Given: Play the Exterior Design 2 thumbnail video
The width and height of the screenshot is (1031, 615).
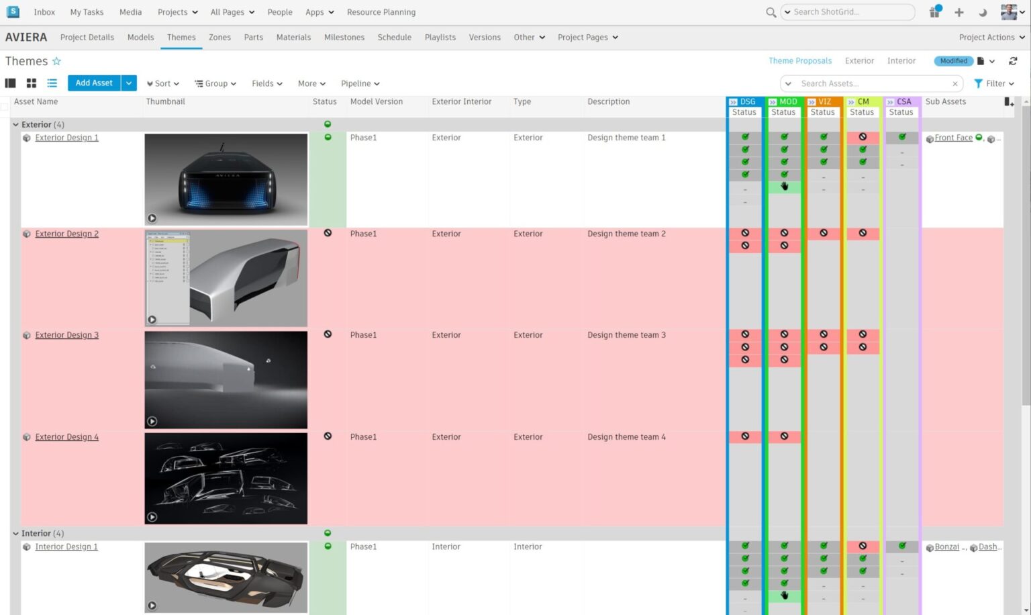Looking at the screenshot, I should (x=152, y=320).
